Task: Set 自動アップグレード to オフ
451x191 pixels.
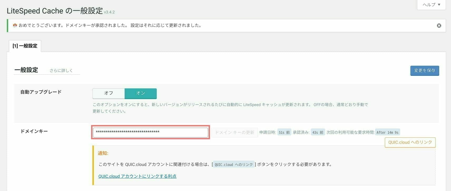Action: (x=109, y=93)
